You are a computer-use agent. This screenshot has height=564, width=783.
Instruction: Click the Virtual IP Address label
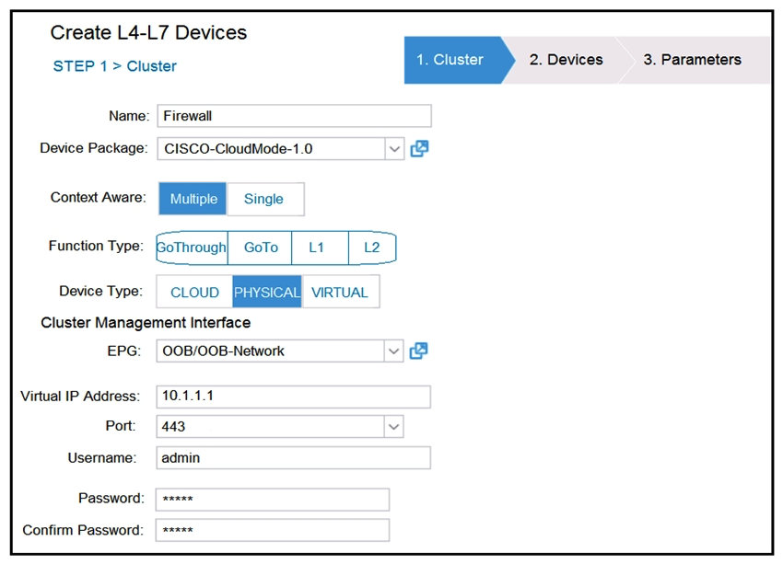point(80,396)
